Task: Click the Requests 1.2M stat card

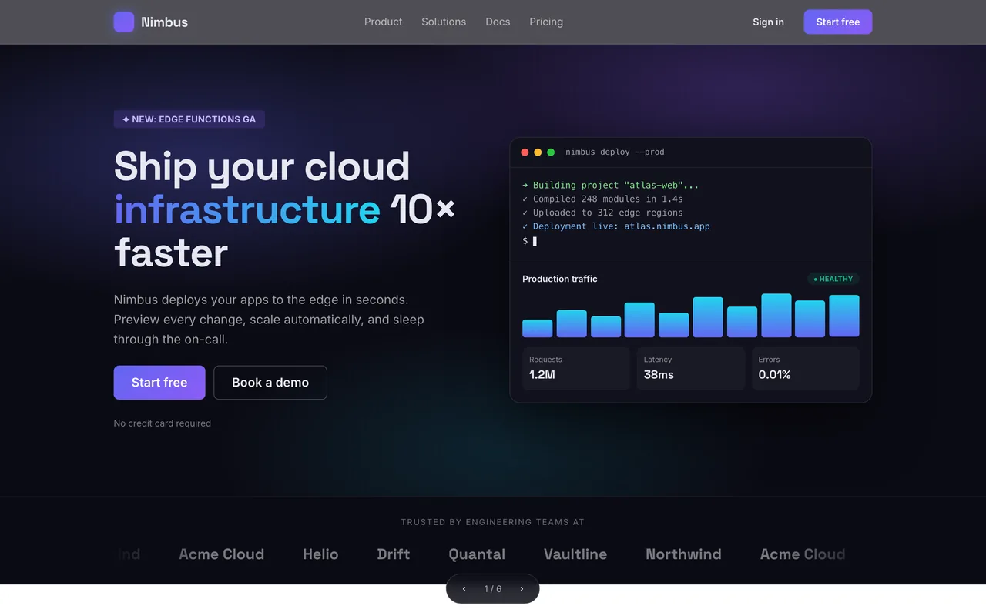Action: coord(576,368)
